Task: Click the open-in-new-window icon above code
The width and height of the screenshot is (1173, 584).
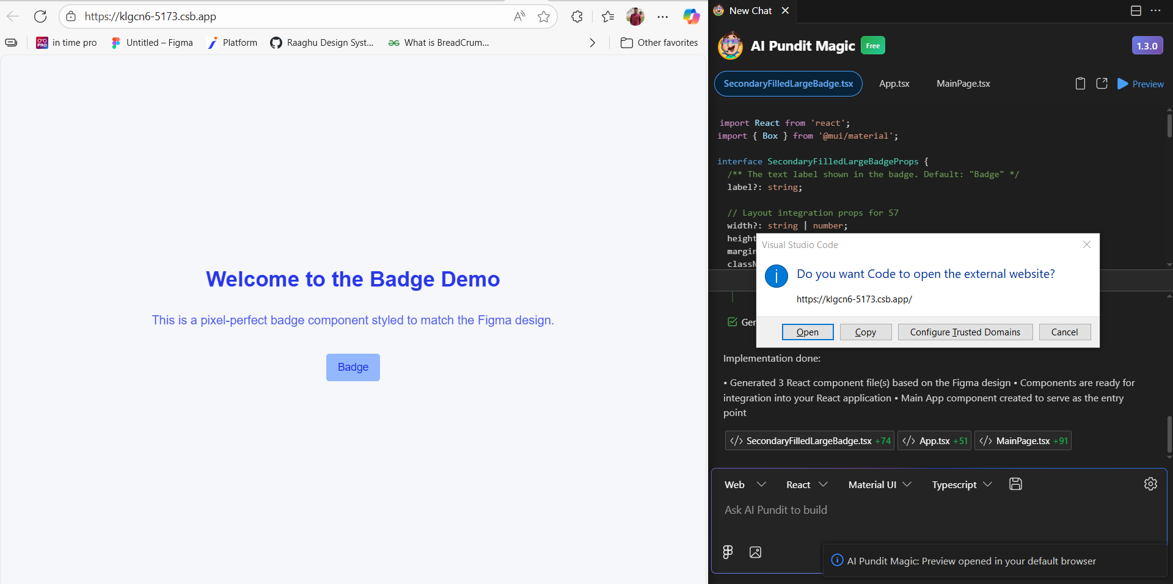Action: point(1102,84)
